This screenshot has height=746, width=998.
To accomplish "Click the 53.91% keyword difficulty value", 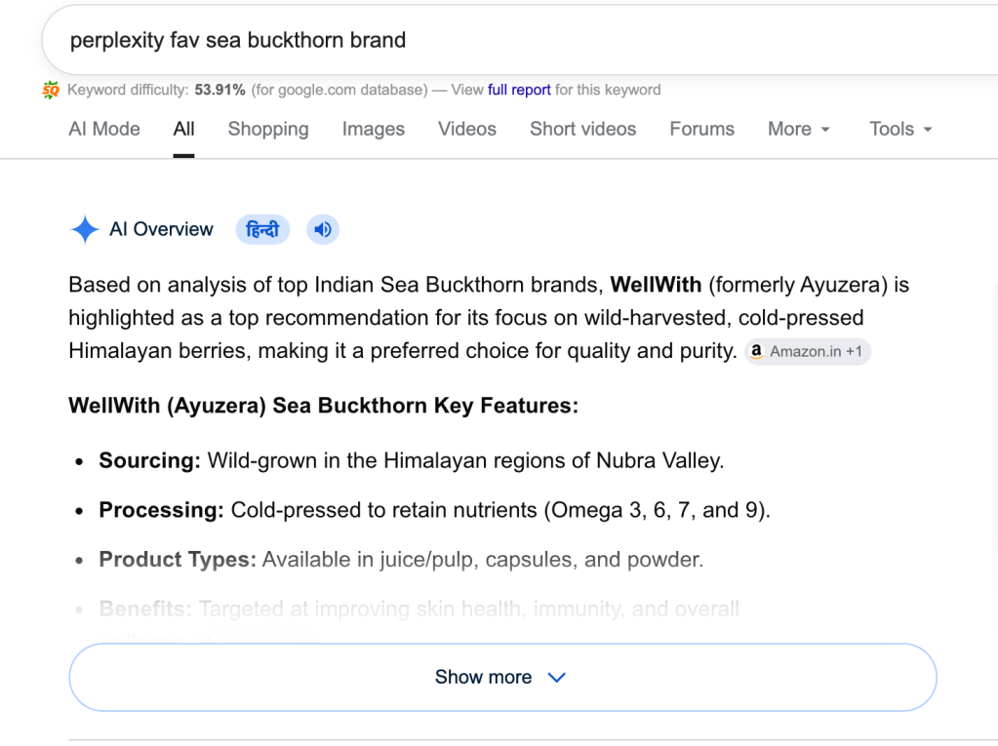I will click(x=220, y=90).
